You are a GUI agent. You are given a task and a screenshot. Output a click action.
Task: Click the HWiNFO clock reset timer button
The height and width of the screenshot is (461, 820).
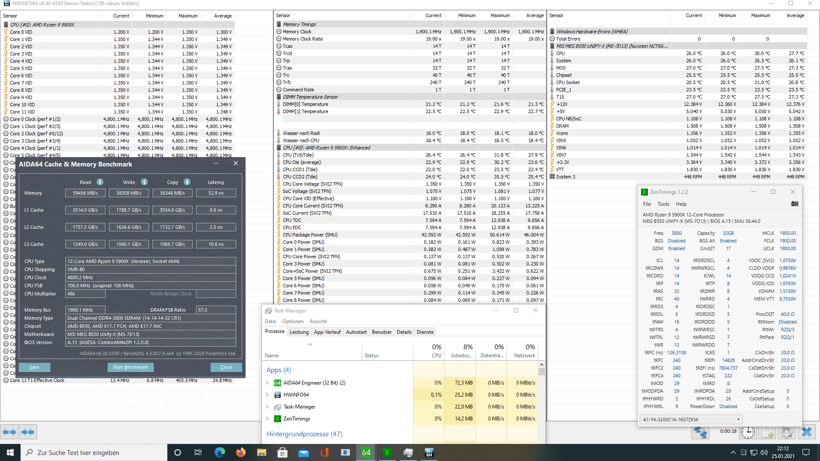point(747,432)
